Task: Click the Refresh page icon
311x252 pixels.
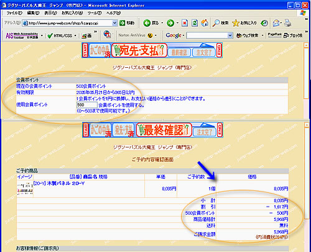Action: pos(195,23)
